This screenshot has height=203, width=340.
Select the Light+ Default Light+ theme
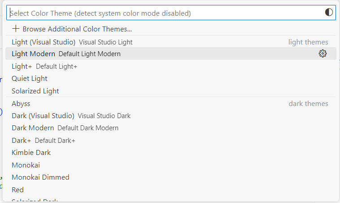point(171,66)
